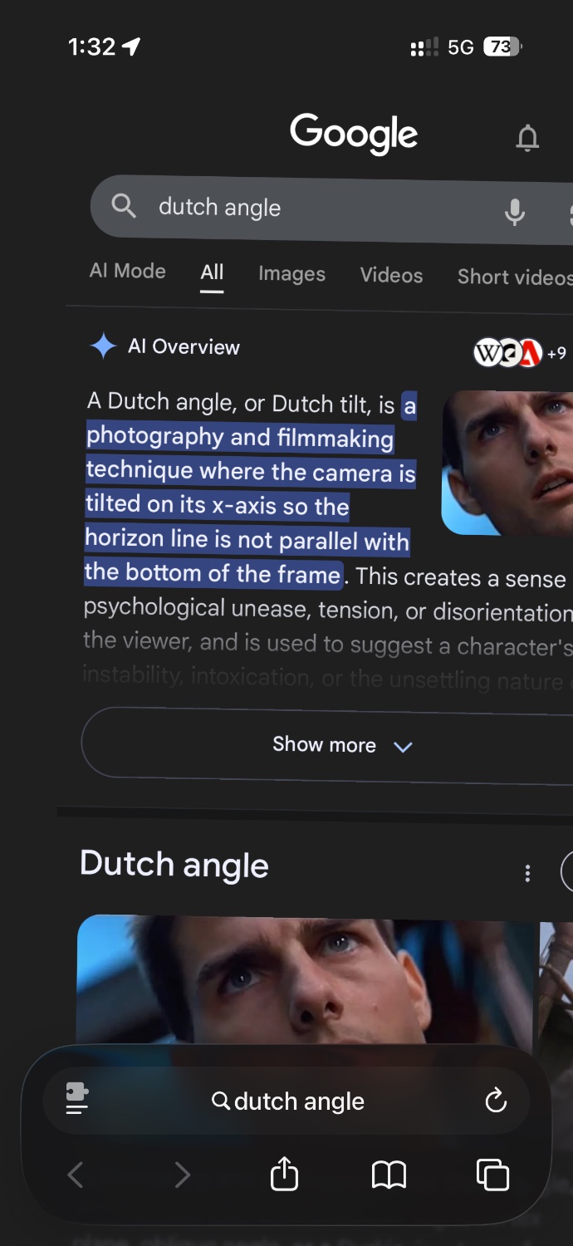Tap the magnifier icon in search box
573x1246 pixels.
click(x=124, y=204)
